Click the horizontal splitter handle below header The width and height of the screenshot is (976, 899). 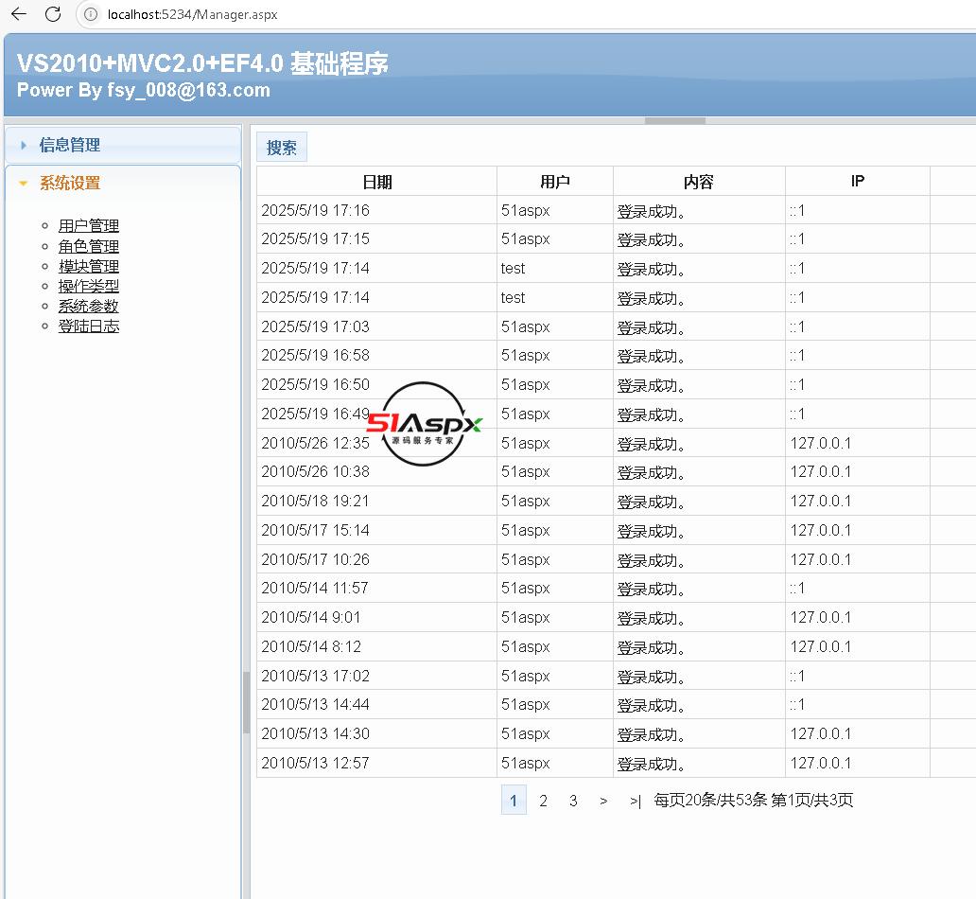[x=674, y=121]
